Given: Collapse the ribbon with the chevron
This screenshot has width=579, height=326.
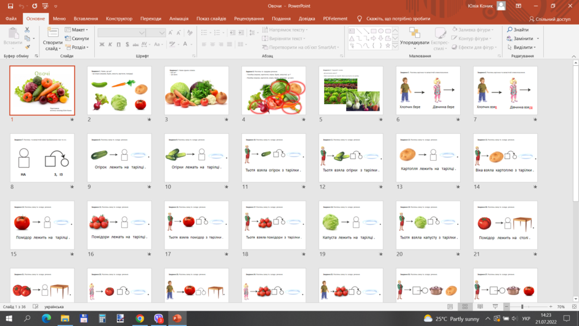Looking at the screenshot, I should pos(573,56).
